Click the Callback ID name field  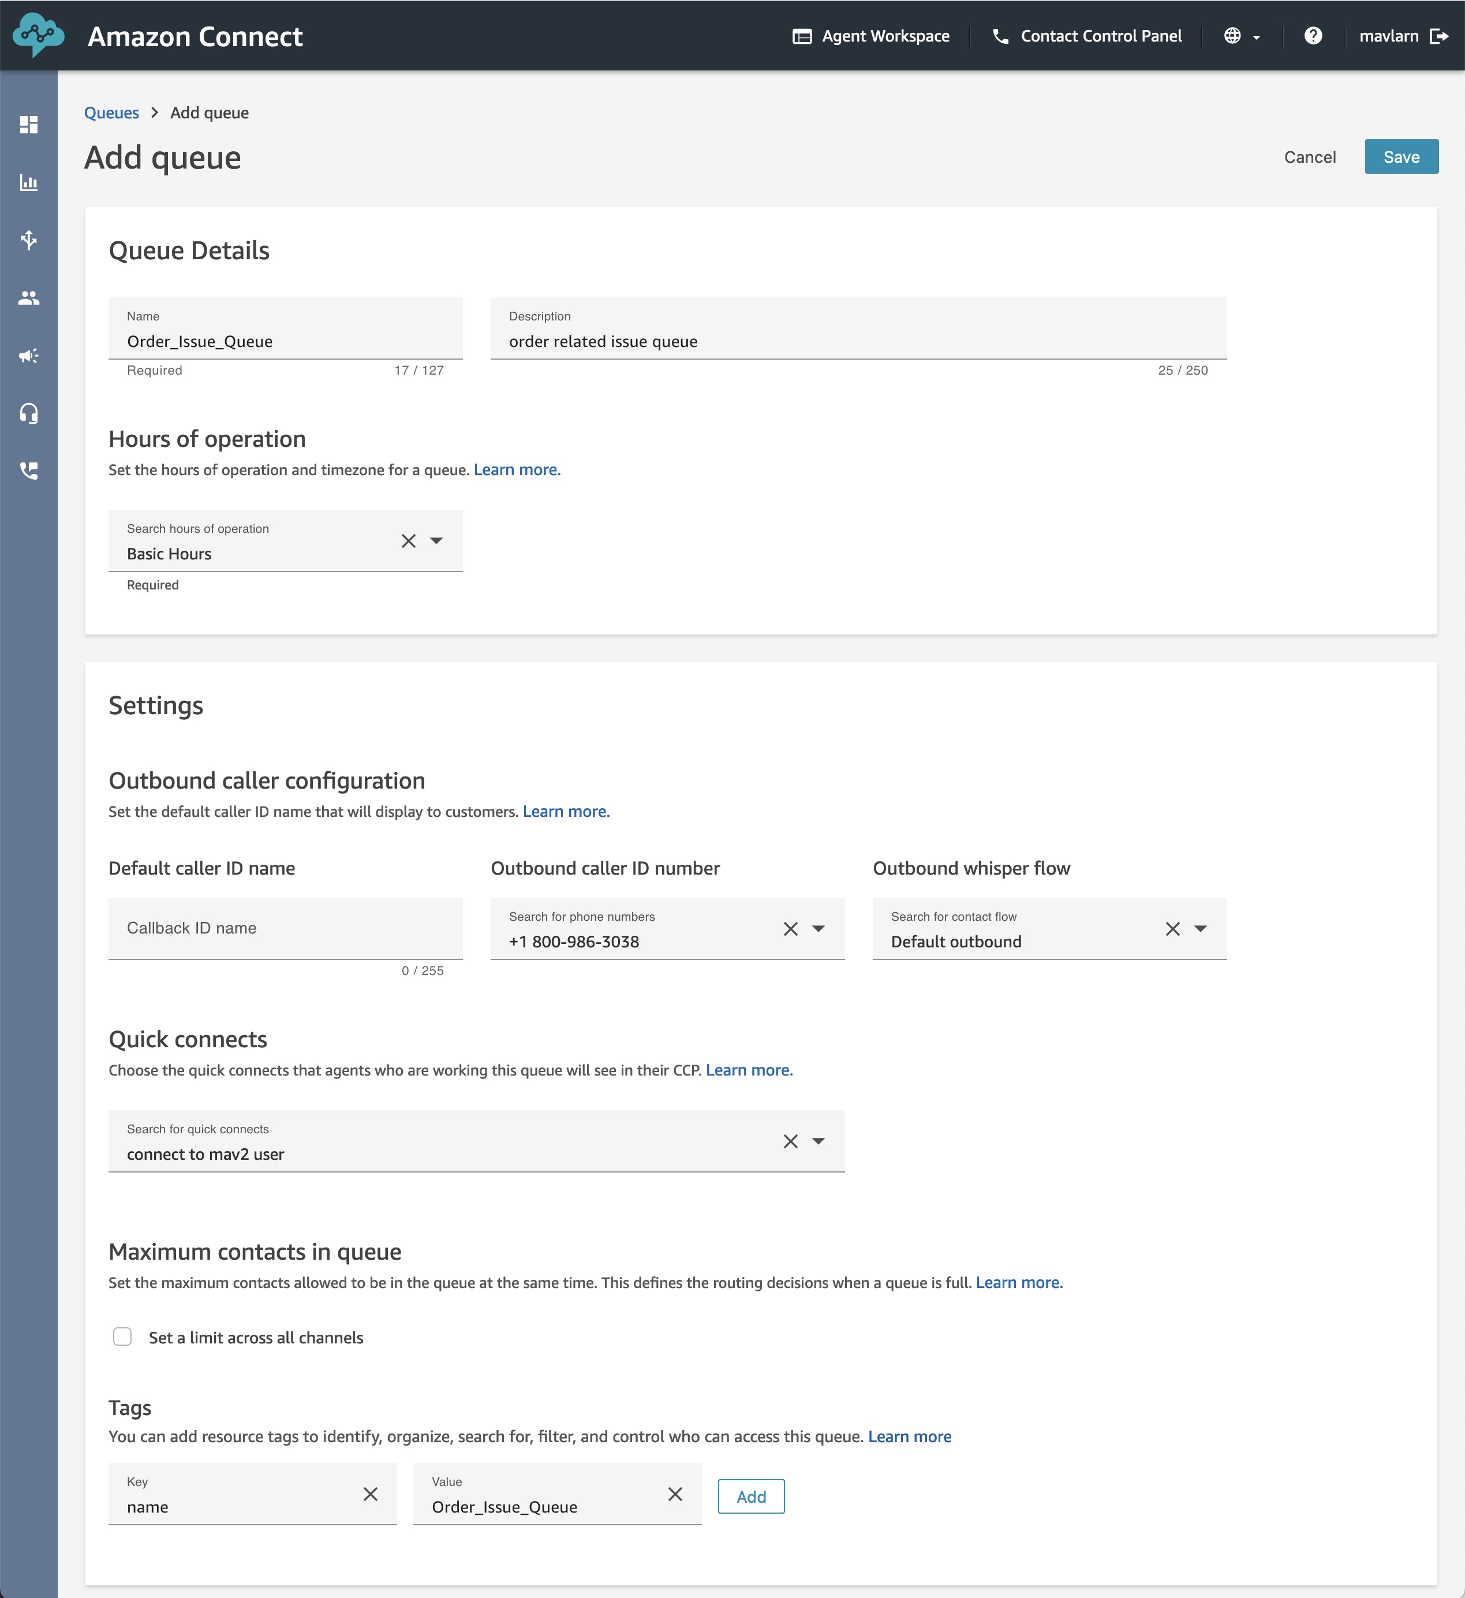click(x=285, y=929)
